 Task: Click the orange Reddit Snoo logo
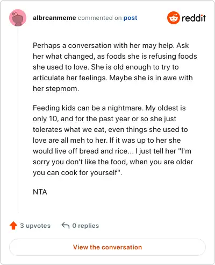point(173,18)
